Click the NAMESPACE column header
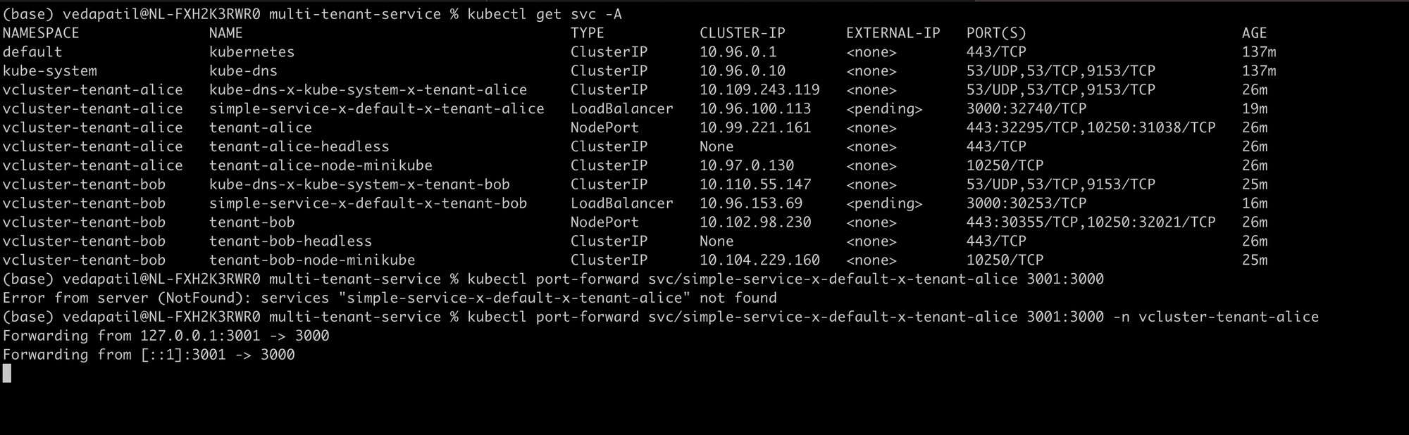Screen dimensions: 1409x435 pos(41,33)
